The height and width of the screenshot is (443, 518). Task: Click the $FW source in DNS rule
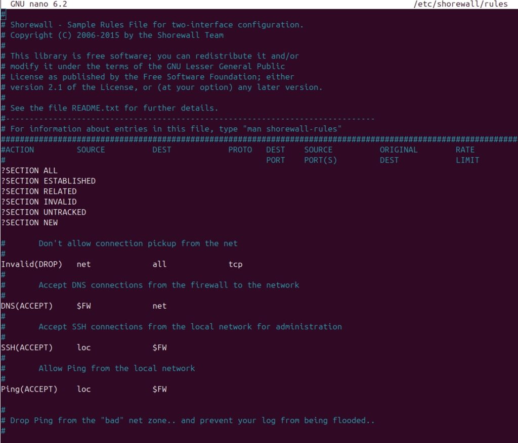click(84, 306)
